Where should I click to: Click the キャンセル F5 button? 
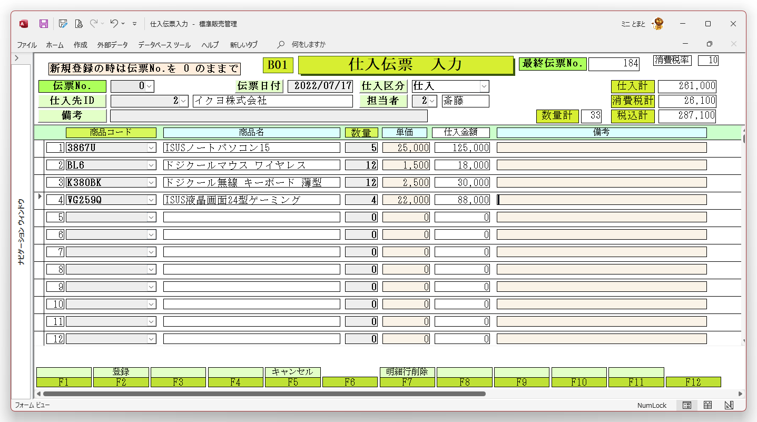292,377
